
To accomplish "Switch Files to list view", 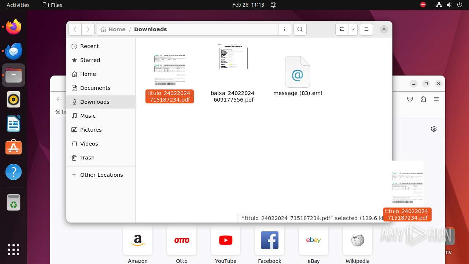I will pos(341,29).
